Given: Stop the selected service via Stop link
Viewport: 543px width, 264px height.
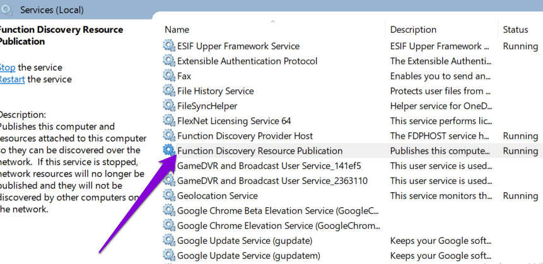Looking at the screenshot, I should 7,67.
